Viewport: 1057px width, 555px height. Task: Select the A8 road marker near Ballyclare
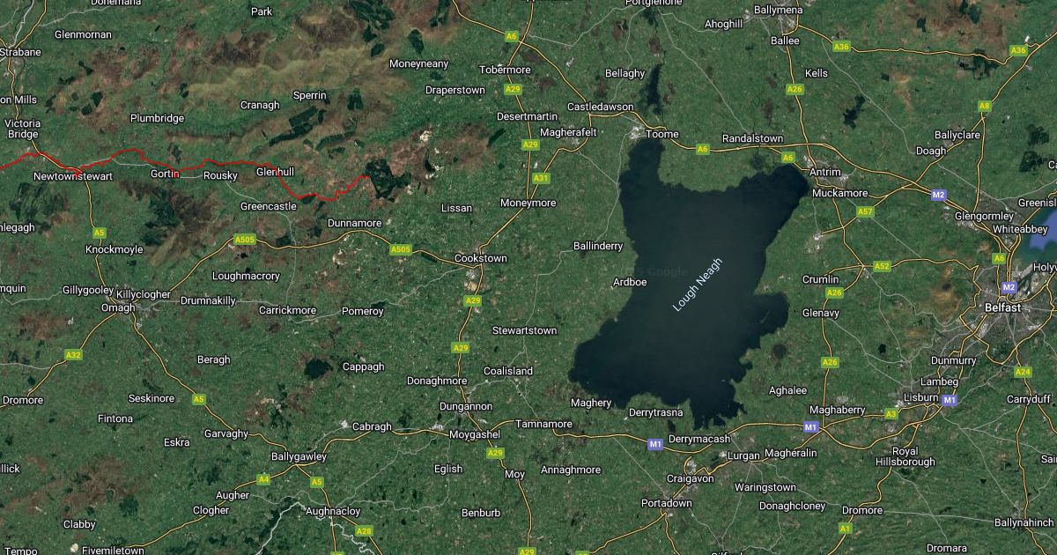point(984,106)
